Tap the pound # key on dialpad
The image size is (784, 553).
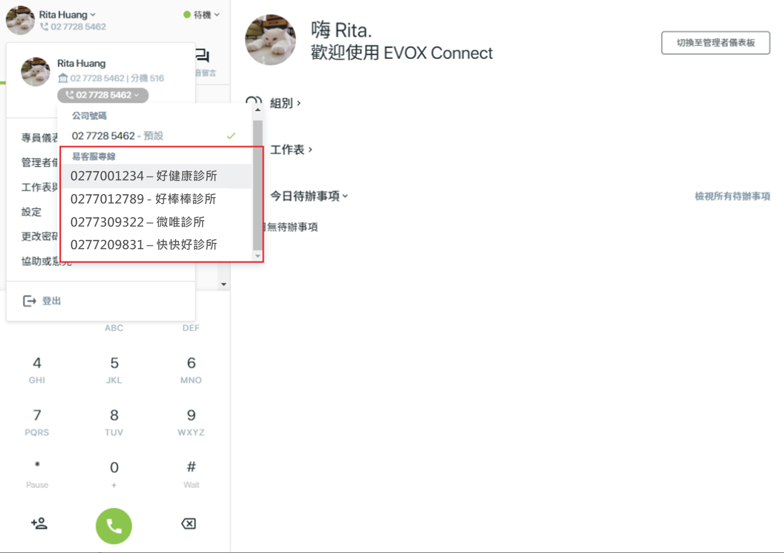191,473
